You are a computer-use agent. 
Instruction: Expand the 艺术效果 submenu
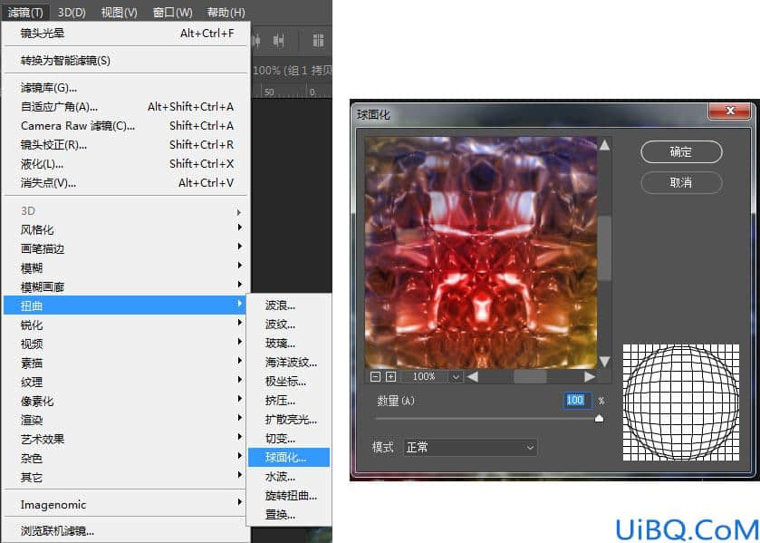[125, 439]
